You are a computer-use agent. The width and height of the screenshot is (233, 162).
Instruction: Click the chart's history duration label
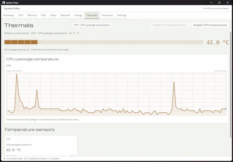(x=220, y=71)
